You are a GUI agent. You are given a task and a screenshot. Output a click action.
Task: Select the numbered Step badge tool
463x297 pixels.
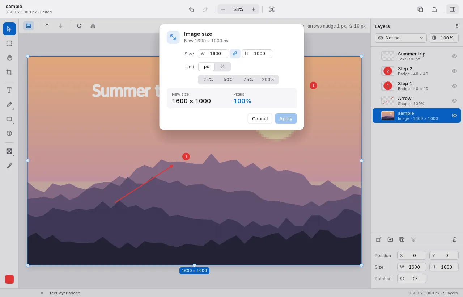(9, 134)
